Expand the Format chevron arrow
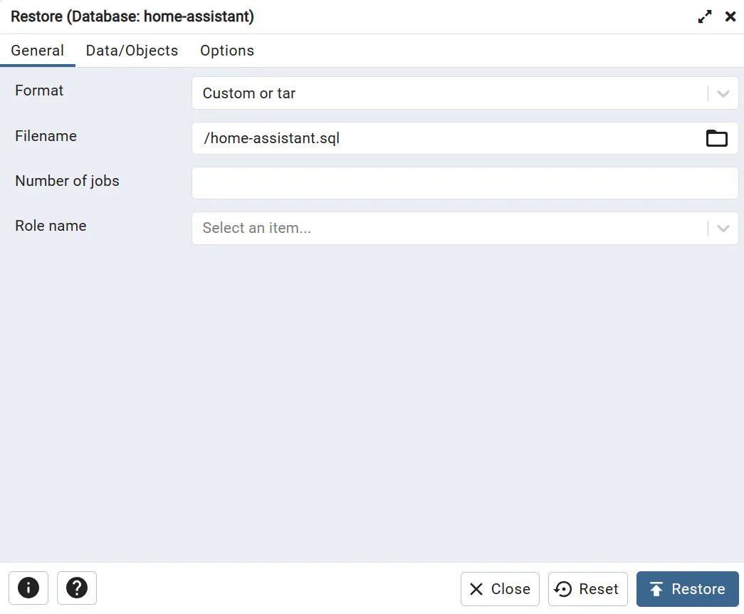 (x=723, y=93)
